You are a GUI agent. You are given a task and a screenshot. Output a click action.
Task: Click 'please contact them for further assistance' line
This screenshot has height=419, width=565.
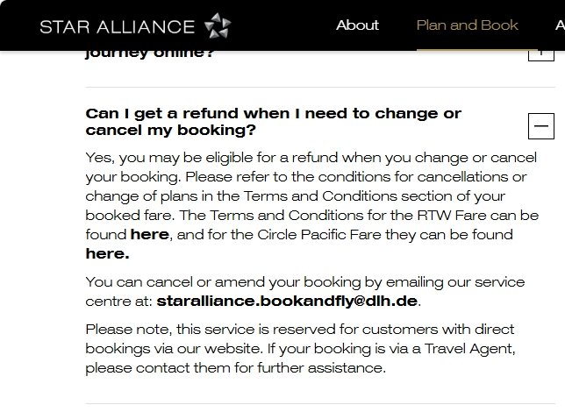click(x=235, y=368)
